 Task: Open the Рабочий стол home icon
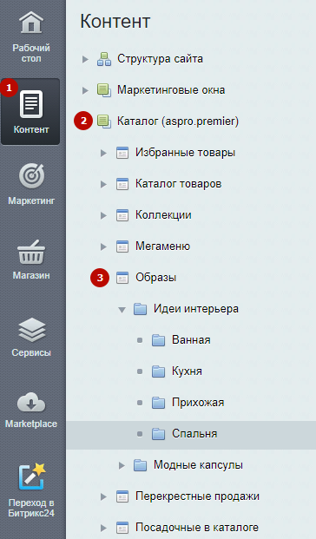pos(31,23)
